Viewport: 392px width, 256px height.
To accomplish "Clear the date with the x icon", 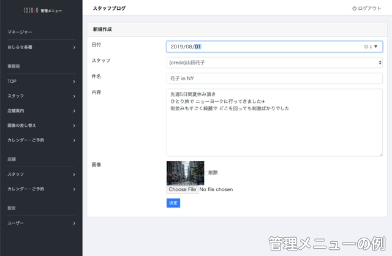I will pos(366,47).
